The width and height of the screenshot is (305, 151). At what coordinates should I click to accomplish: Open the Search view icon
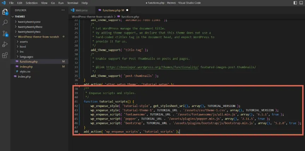pos(5,23)
